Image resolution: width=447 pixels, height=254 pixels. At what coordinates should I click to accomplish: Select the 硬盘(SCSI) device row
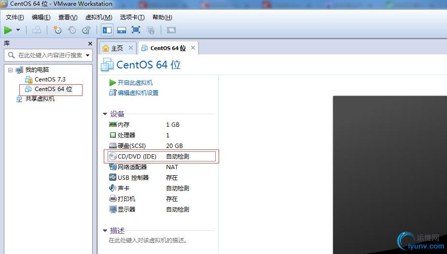click(x=162, y=146)
